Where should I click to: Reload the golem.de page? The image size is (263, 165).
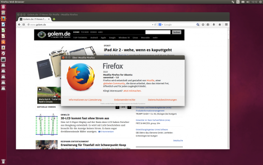(x=155, y=25)
